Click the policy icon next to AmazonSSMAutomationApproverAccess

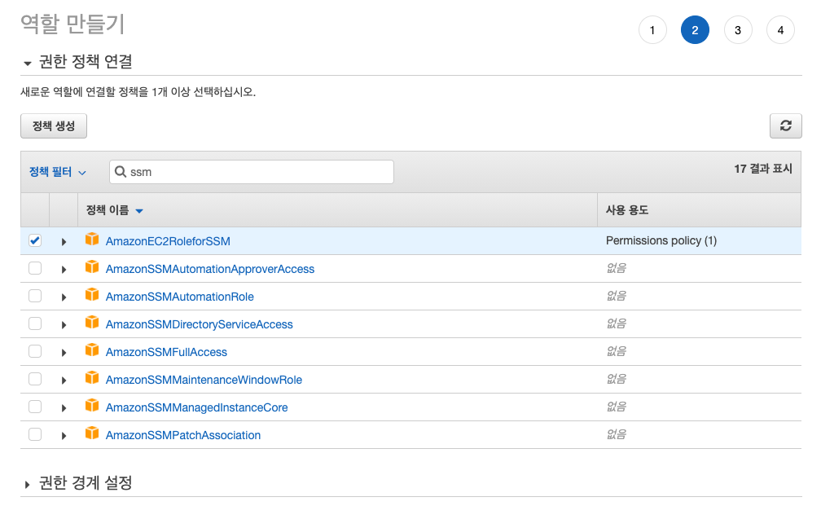(92, 267)
